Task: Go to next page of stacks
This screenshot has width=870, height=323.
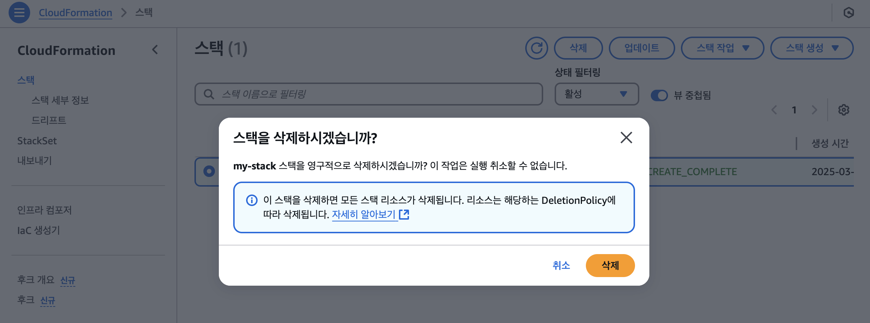Action: [x=814, y=110]
